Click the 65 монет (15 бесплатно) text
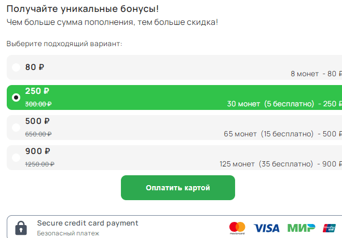 (x=267, y=134)
